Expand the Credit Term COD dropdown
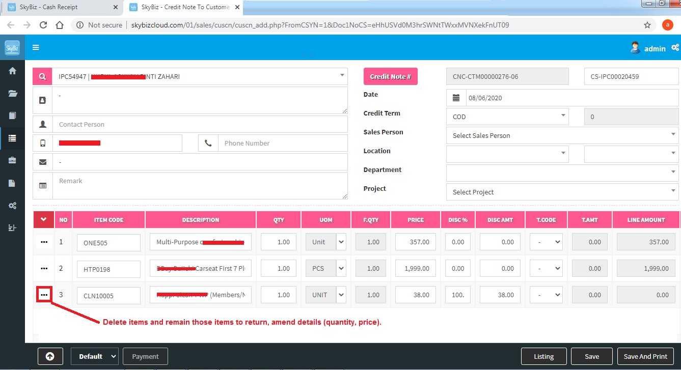681x370 pixels. tap(507, 117)
